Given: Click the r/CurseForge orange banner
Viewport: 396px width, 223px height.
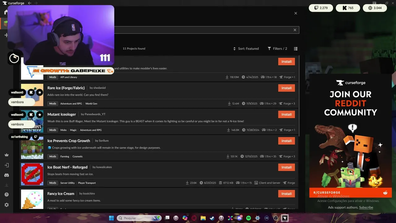Looking at the screenshot, I should click(x=351, y=193).
